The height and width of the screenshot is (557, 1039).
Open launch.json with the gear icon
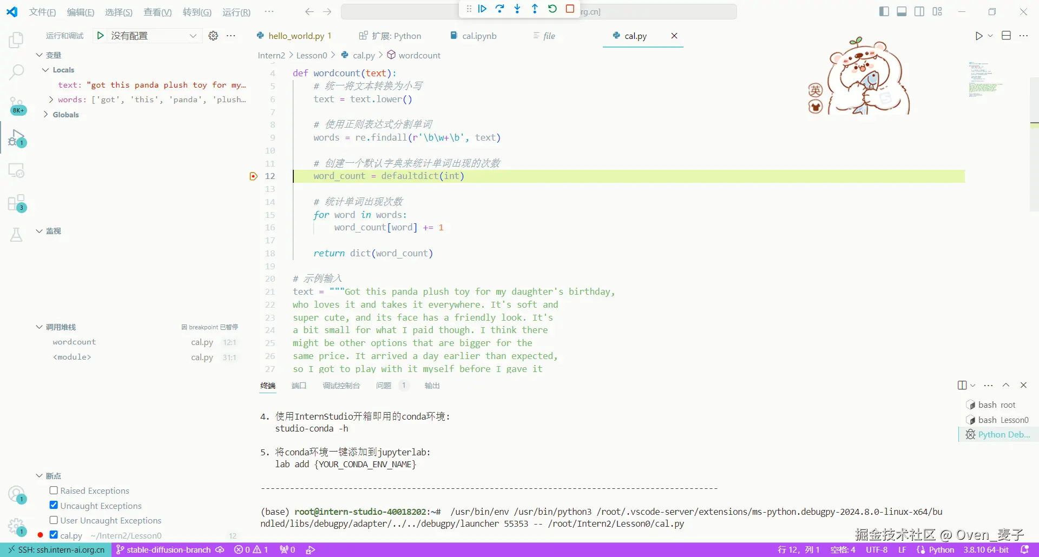[x=213, y=36]
